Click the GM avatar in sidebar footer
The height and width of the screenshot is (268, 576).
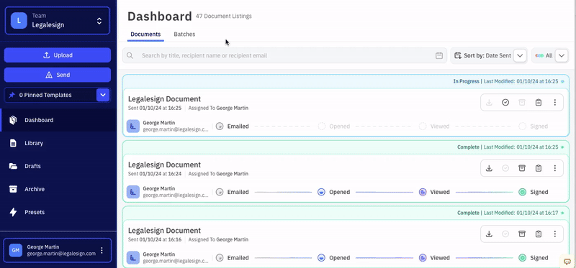coord(16,251)
